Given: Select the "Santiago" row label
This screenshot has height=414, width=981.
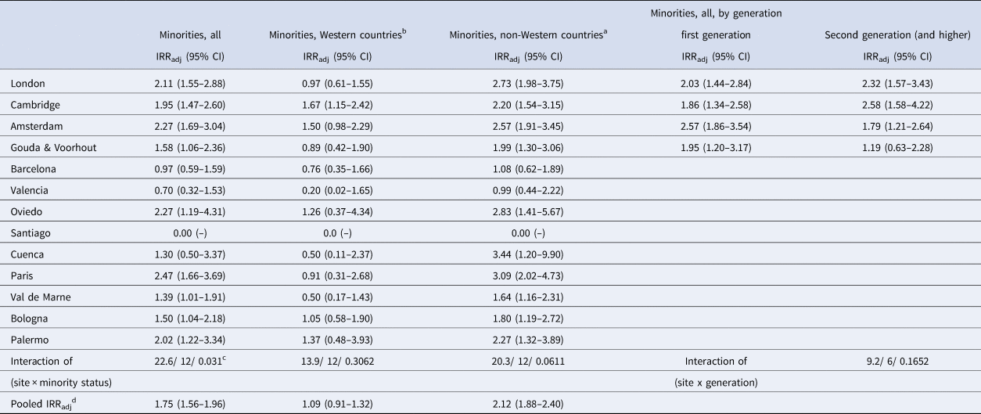Looking at the screenshot, I should 30,234.
